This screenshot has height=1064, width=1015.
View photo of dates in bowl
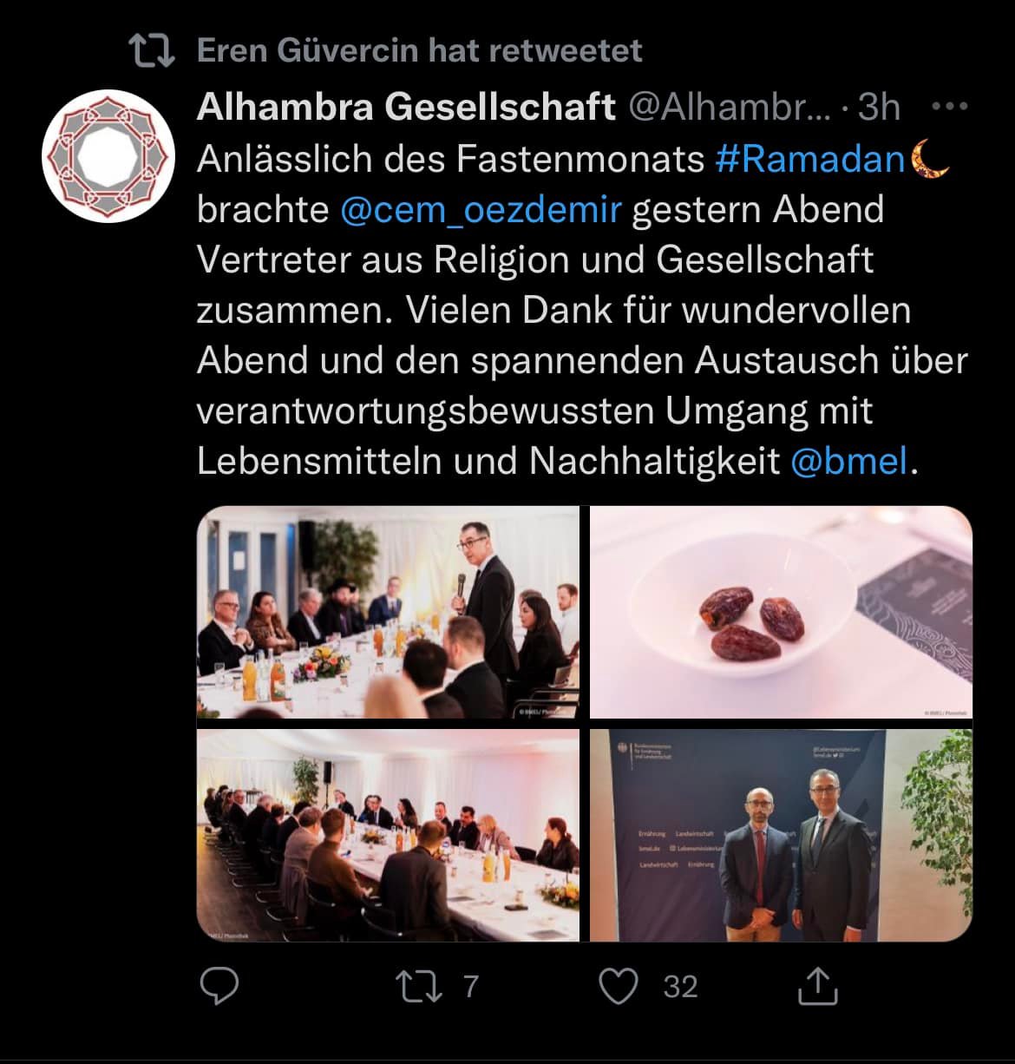coord(781,613)
